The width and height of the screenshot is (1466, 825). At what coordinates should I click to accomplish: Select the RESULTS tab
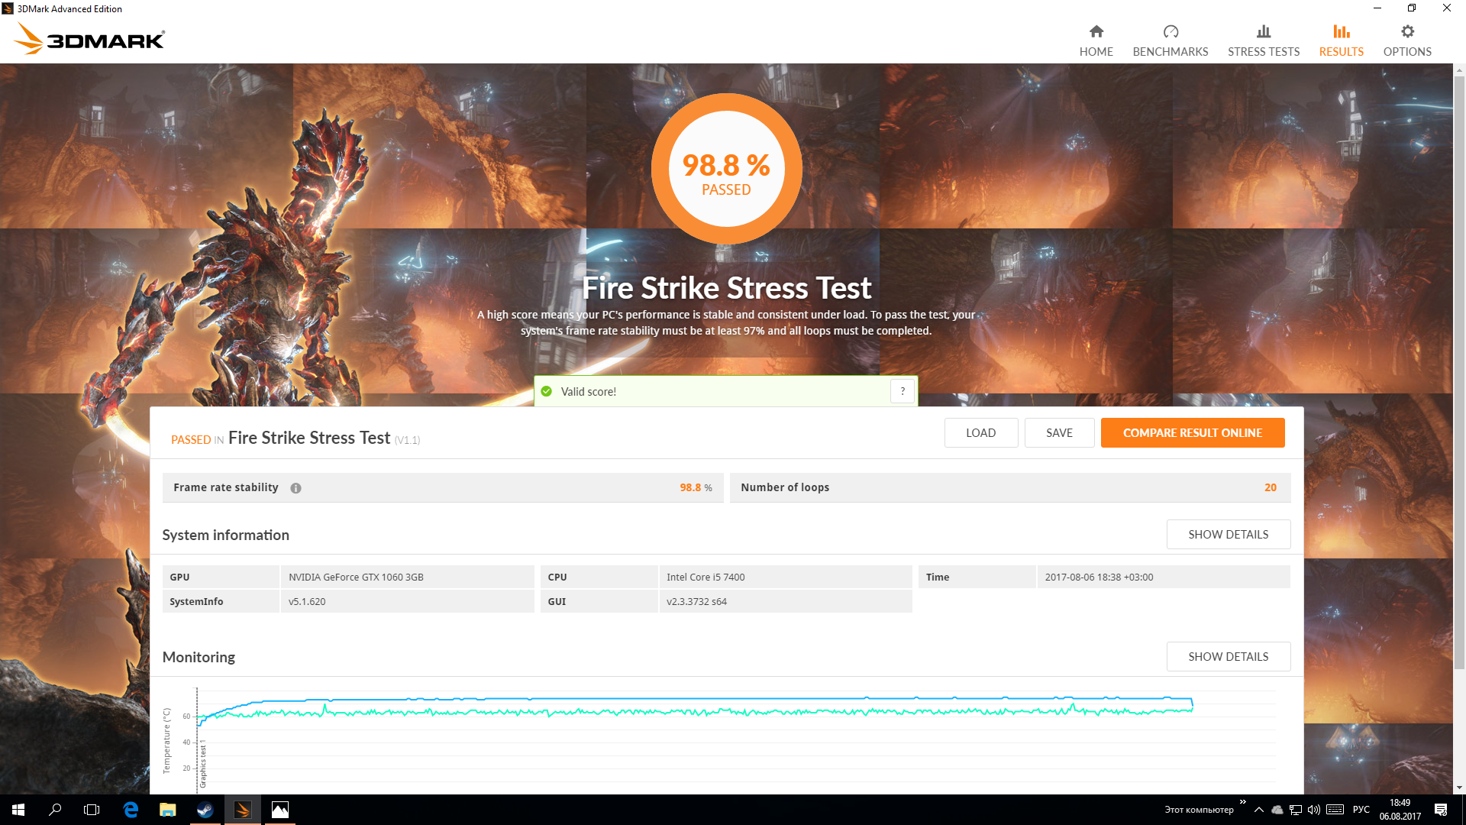click(x=1341, y=40)
